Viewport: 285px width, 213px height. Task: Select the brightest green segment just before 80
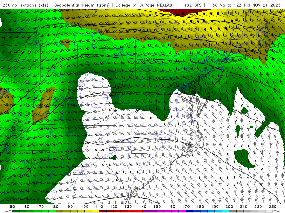click(52, 211)
